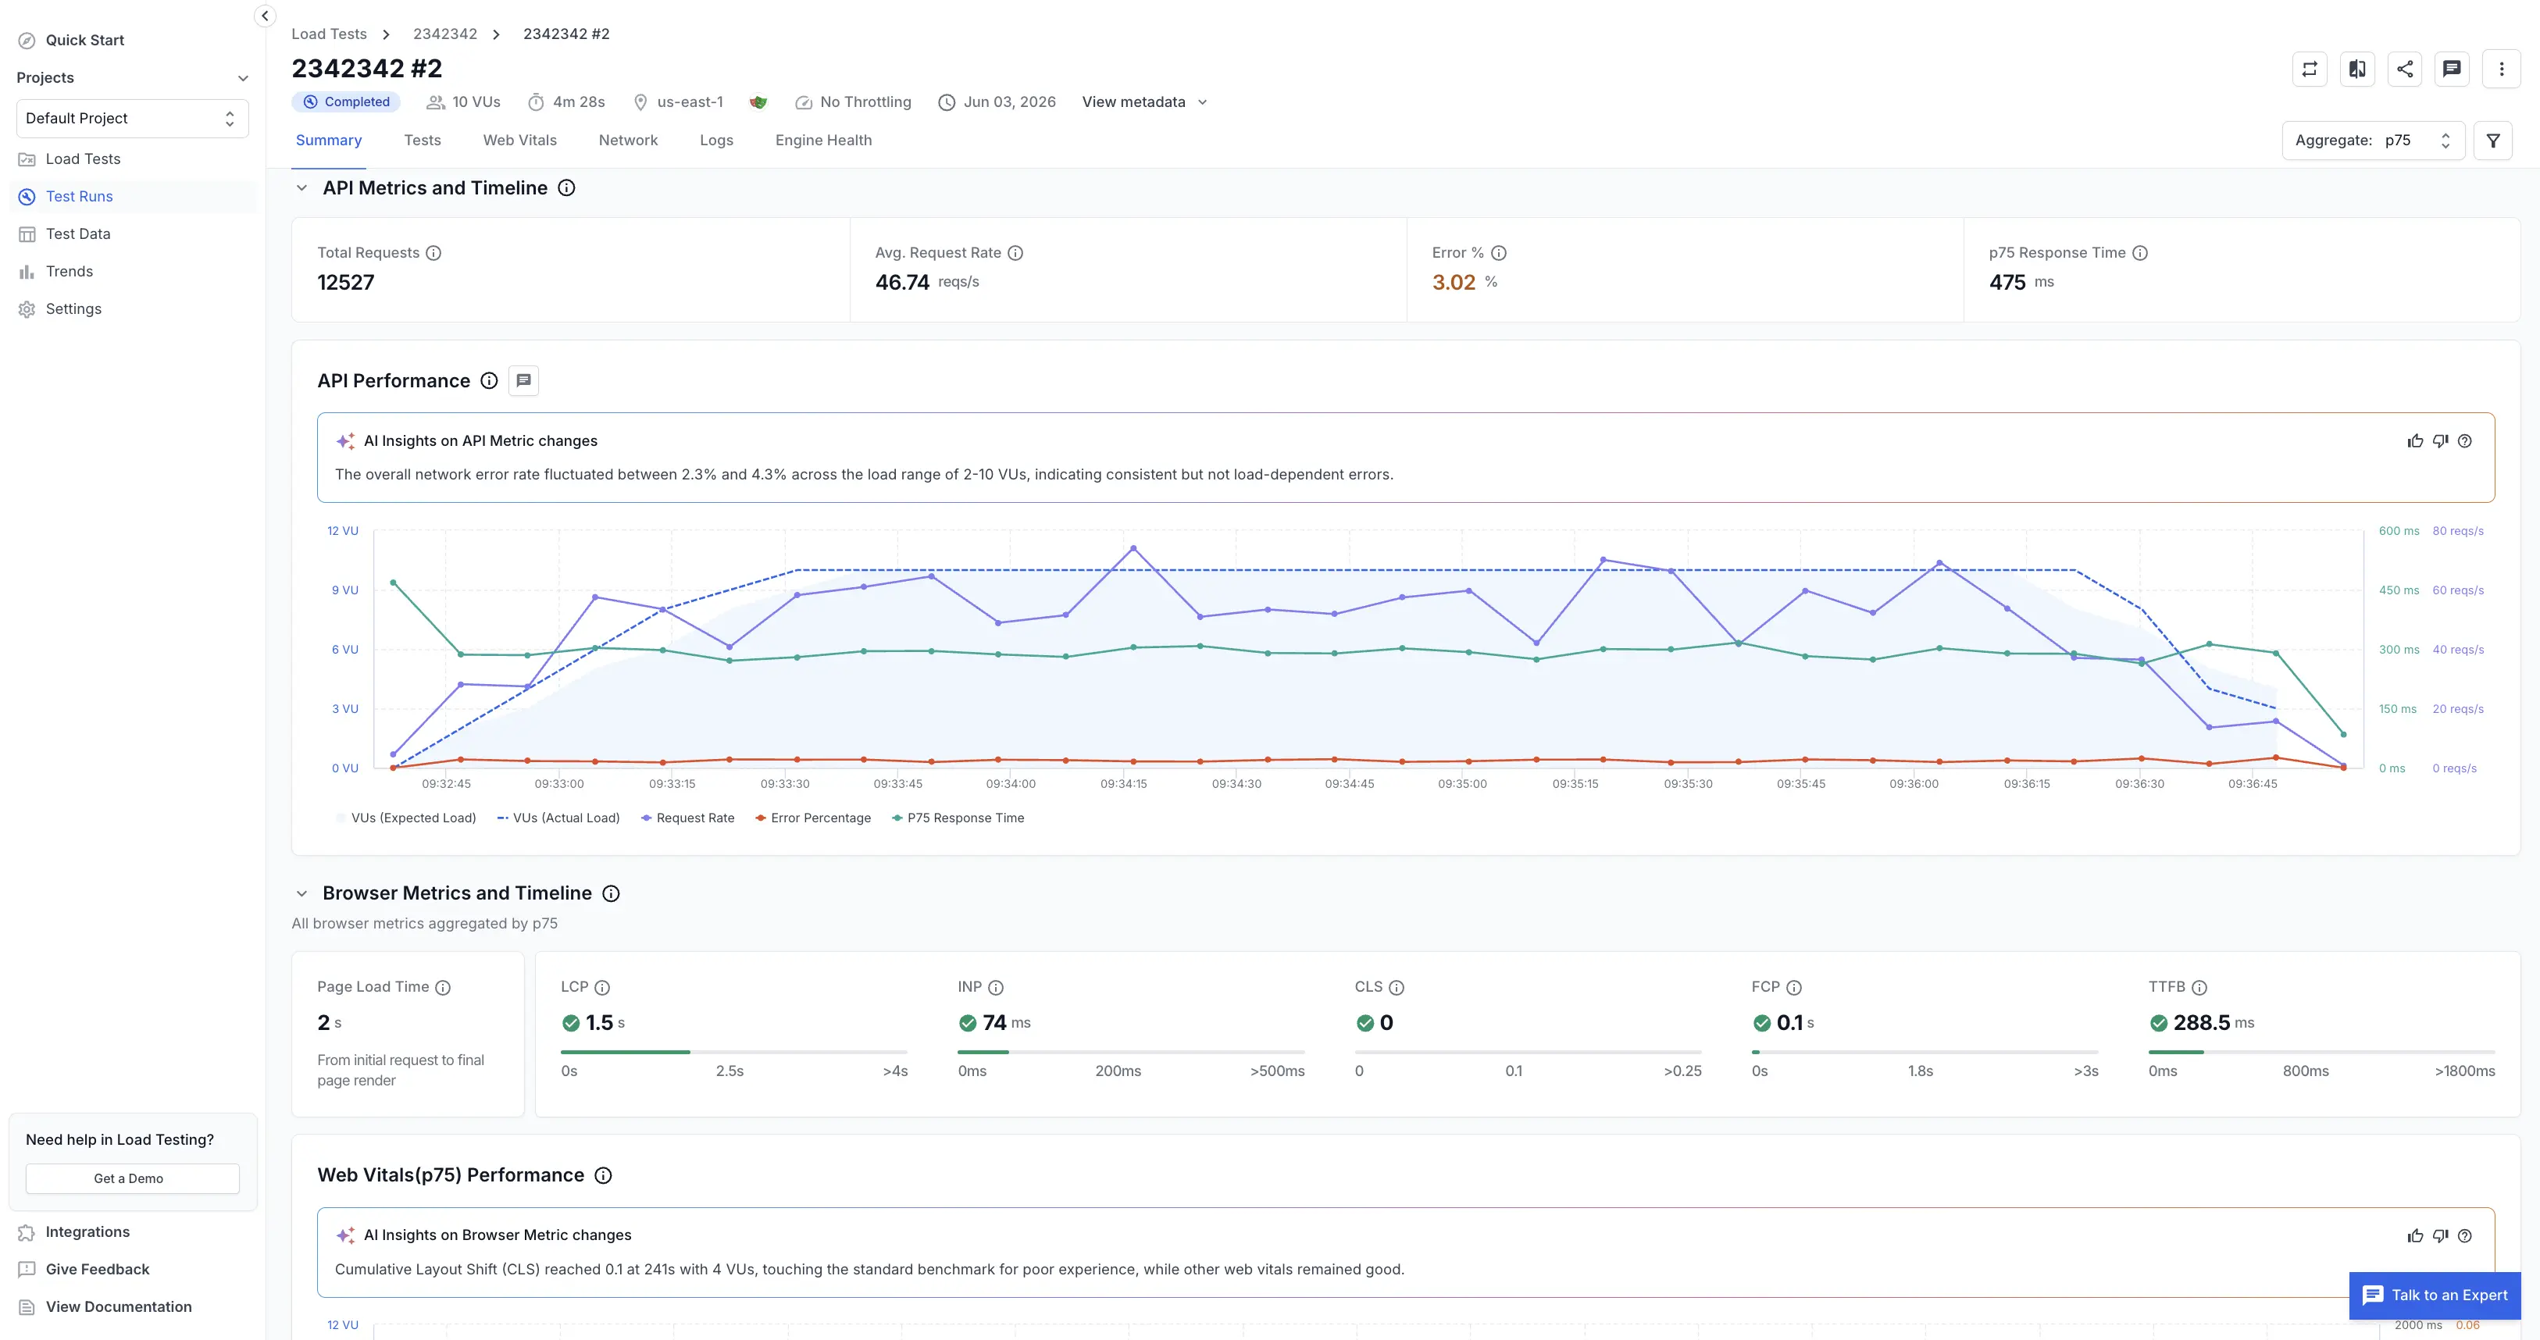Open the Aggregate p75 dropdown
This screenshot has height=1340, width=2540.
(2372, 141)
